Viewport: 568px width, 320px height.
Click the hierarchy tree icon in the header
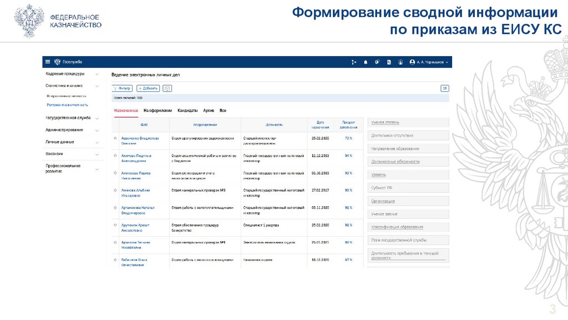(353, 62)
